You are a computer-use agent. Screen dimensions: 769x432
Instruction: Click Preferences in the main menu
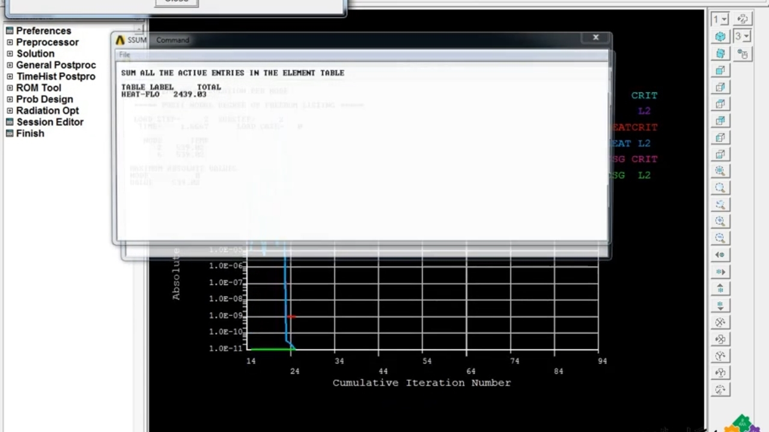43,31
